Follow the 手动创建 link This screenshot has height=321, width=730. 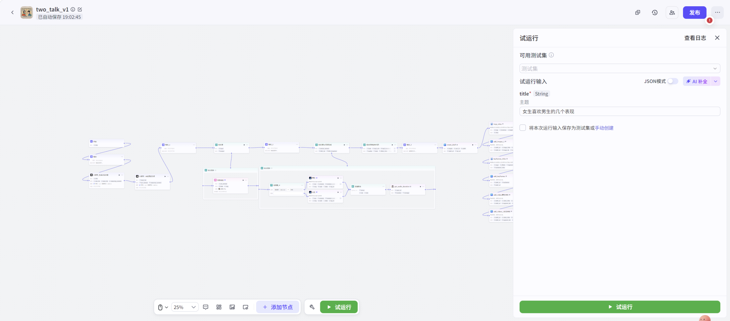tap(604, 128)
